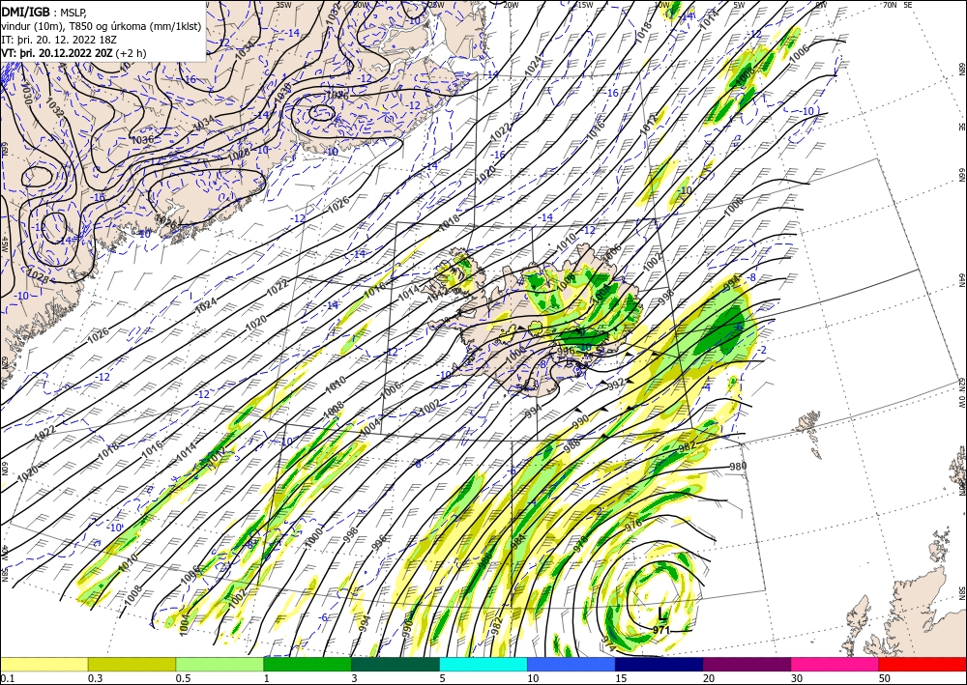Click the "66N" latitude label on right edge
Viewport: 967px width, 685px height.
coord(961,176)
